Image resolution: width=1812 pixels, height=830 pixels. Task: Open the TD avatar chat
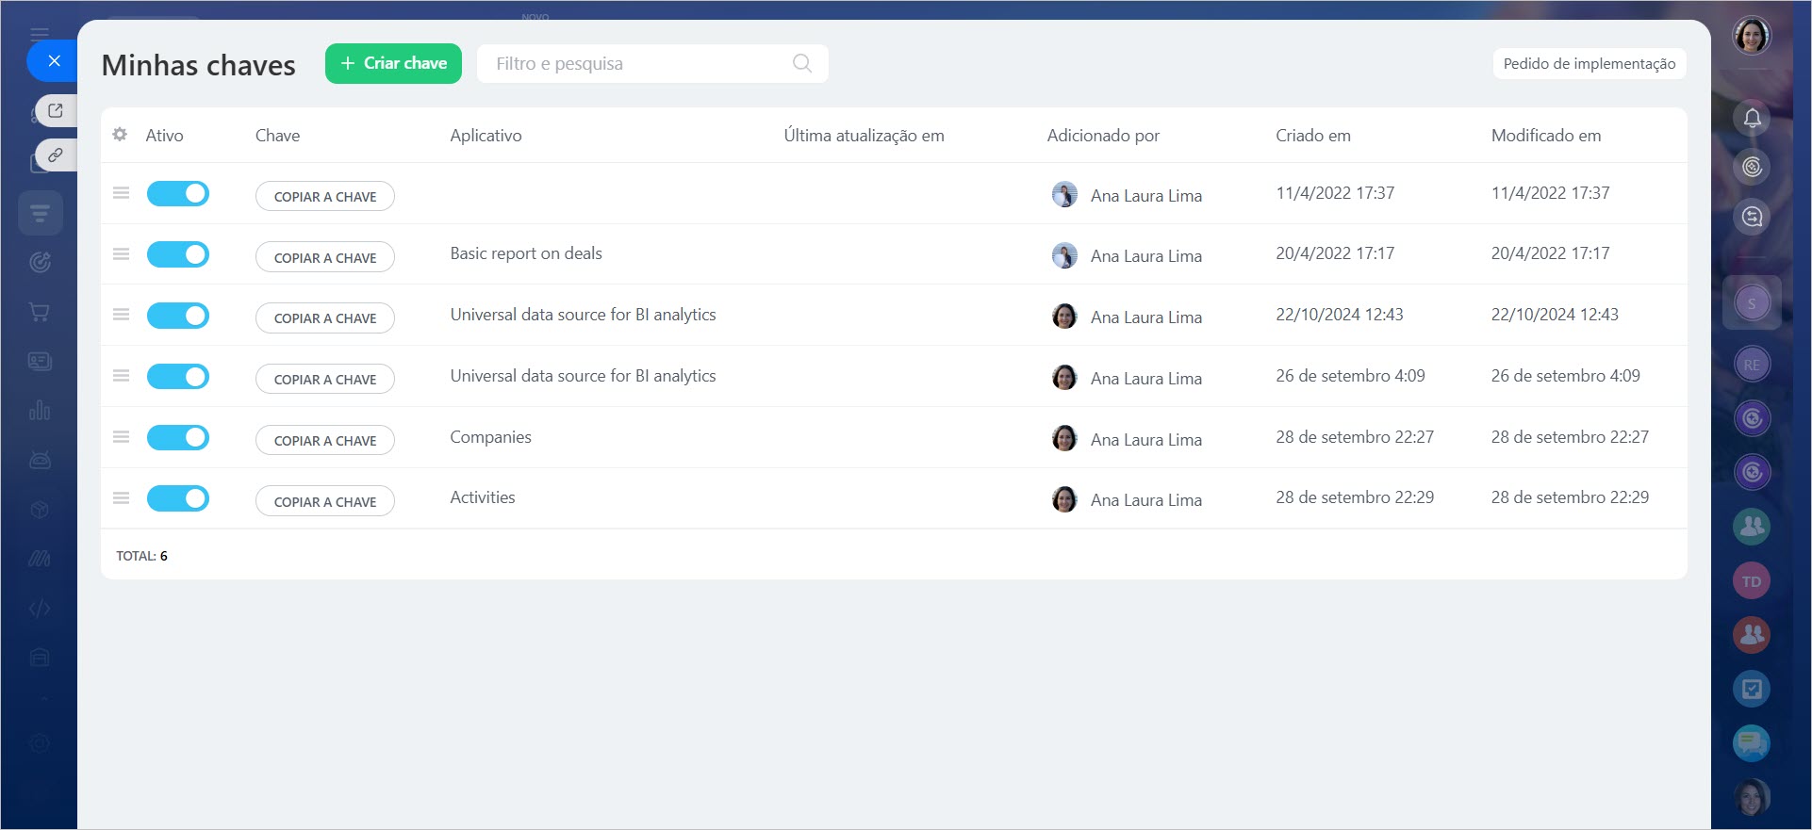tap(1751, 581)
